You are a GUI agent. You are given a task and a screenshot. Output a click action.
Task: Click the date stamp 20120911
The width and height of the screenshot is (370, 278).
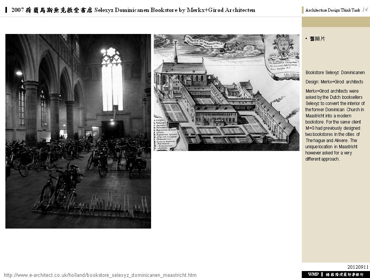(358, 267)
